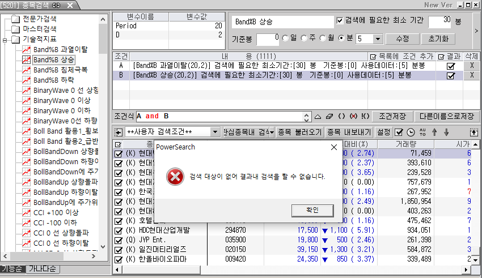Uncheck the 결과 checkbox for condition B
The image size is (482, 278).
click(451, 75)
